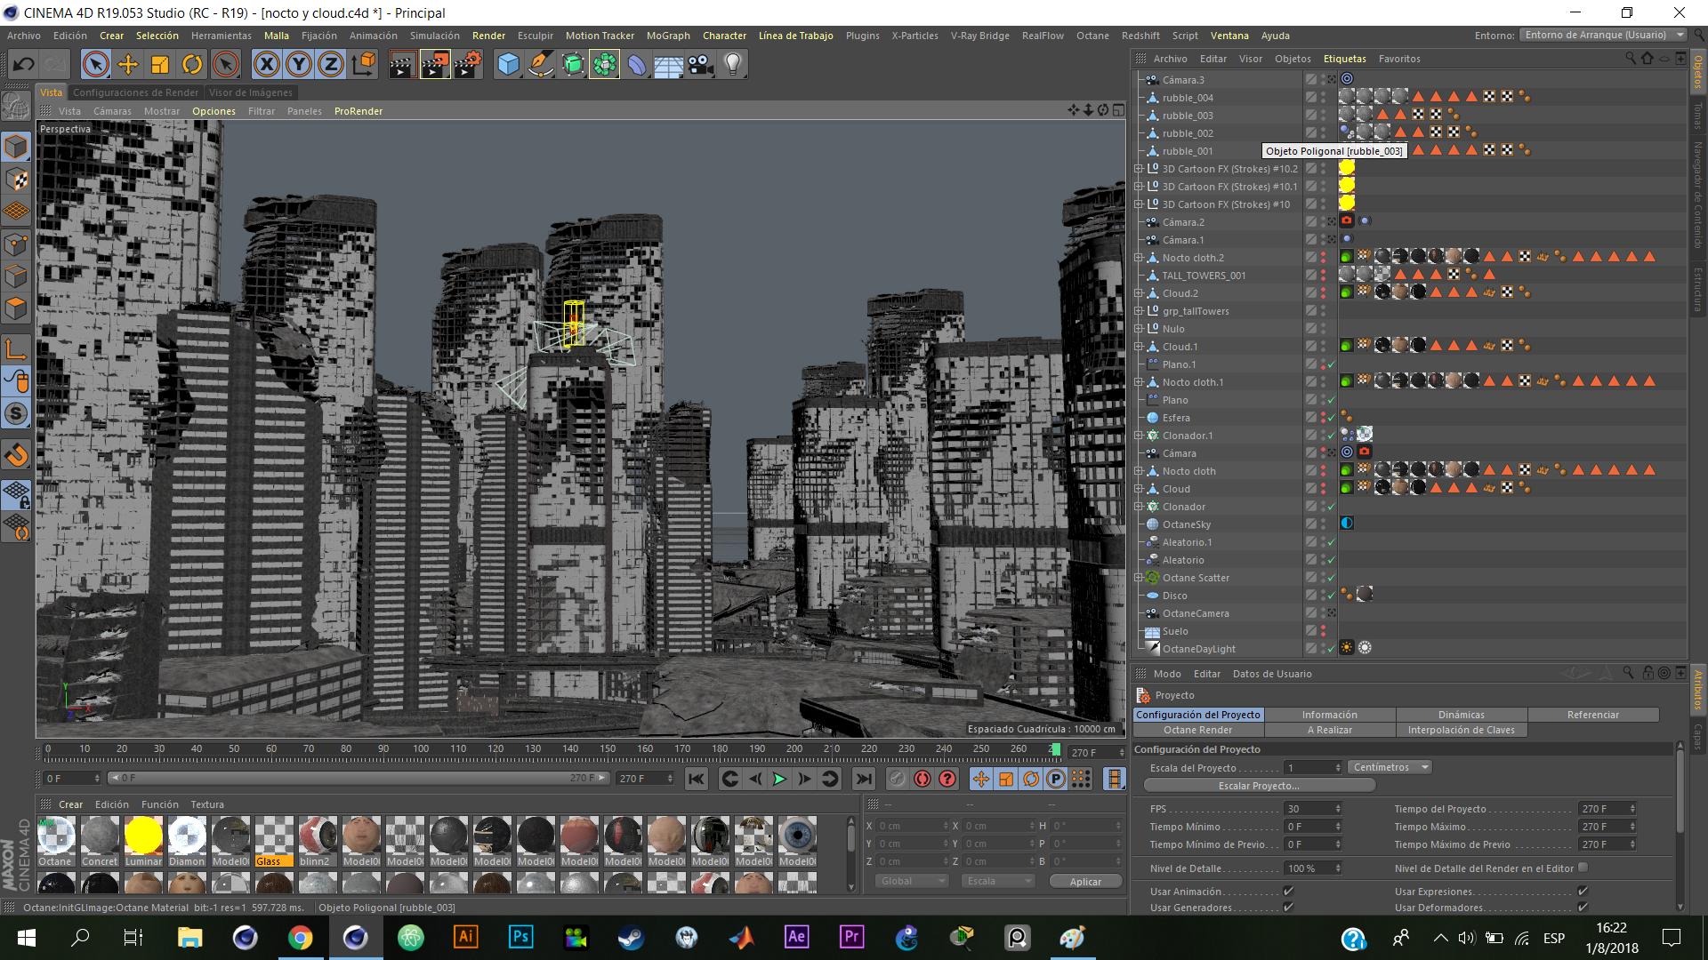The image size is (1708, 960).
Task: Click the Scale tool icon
Action: (160, 64)
